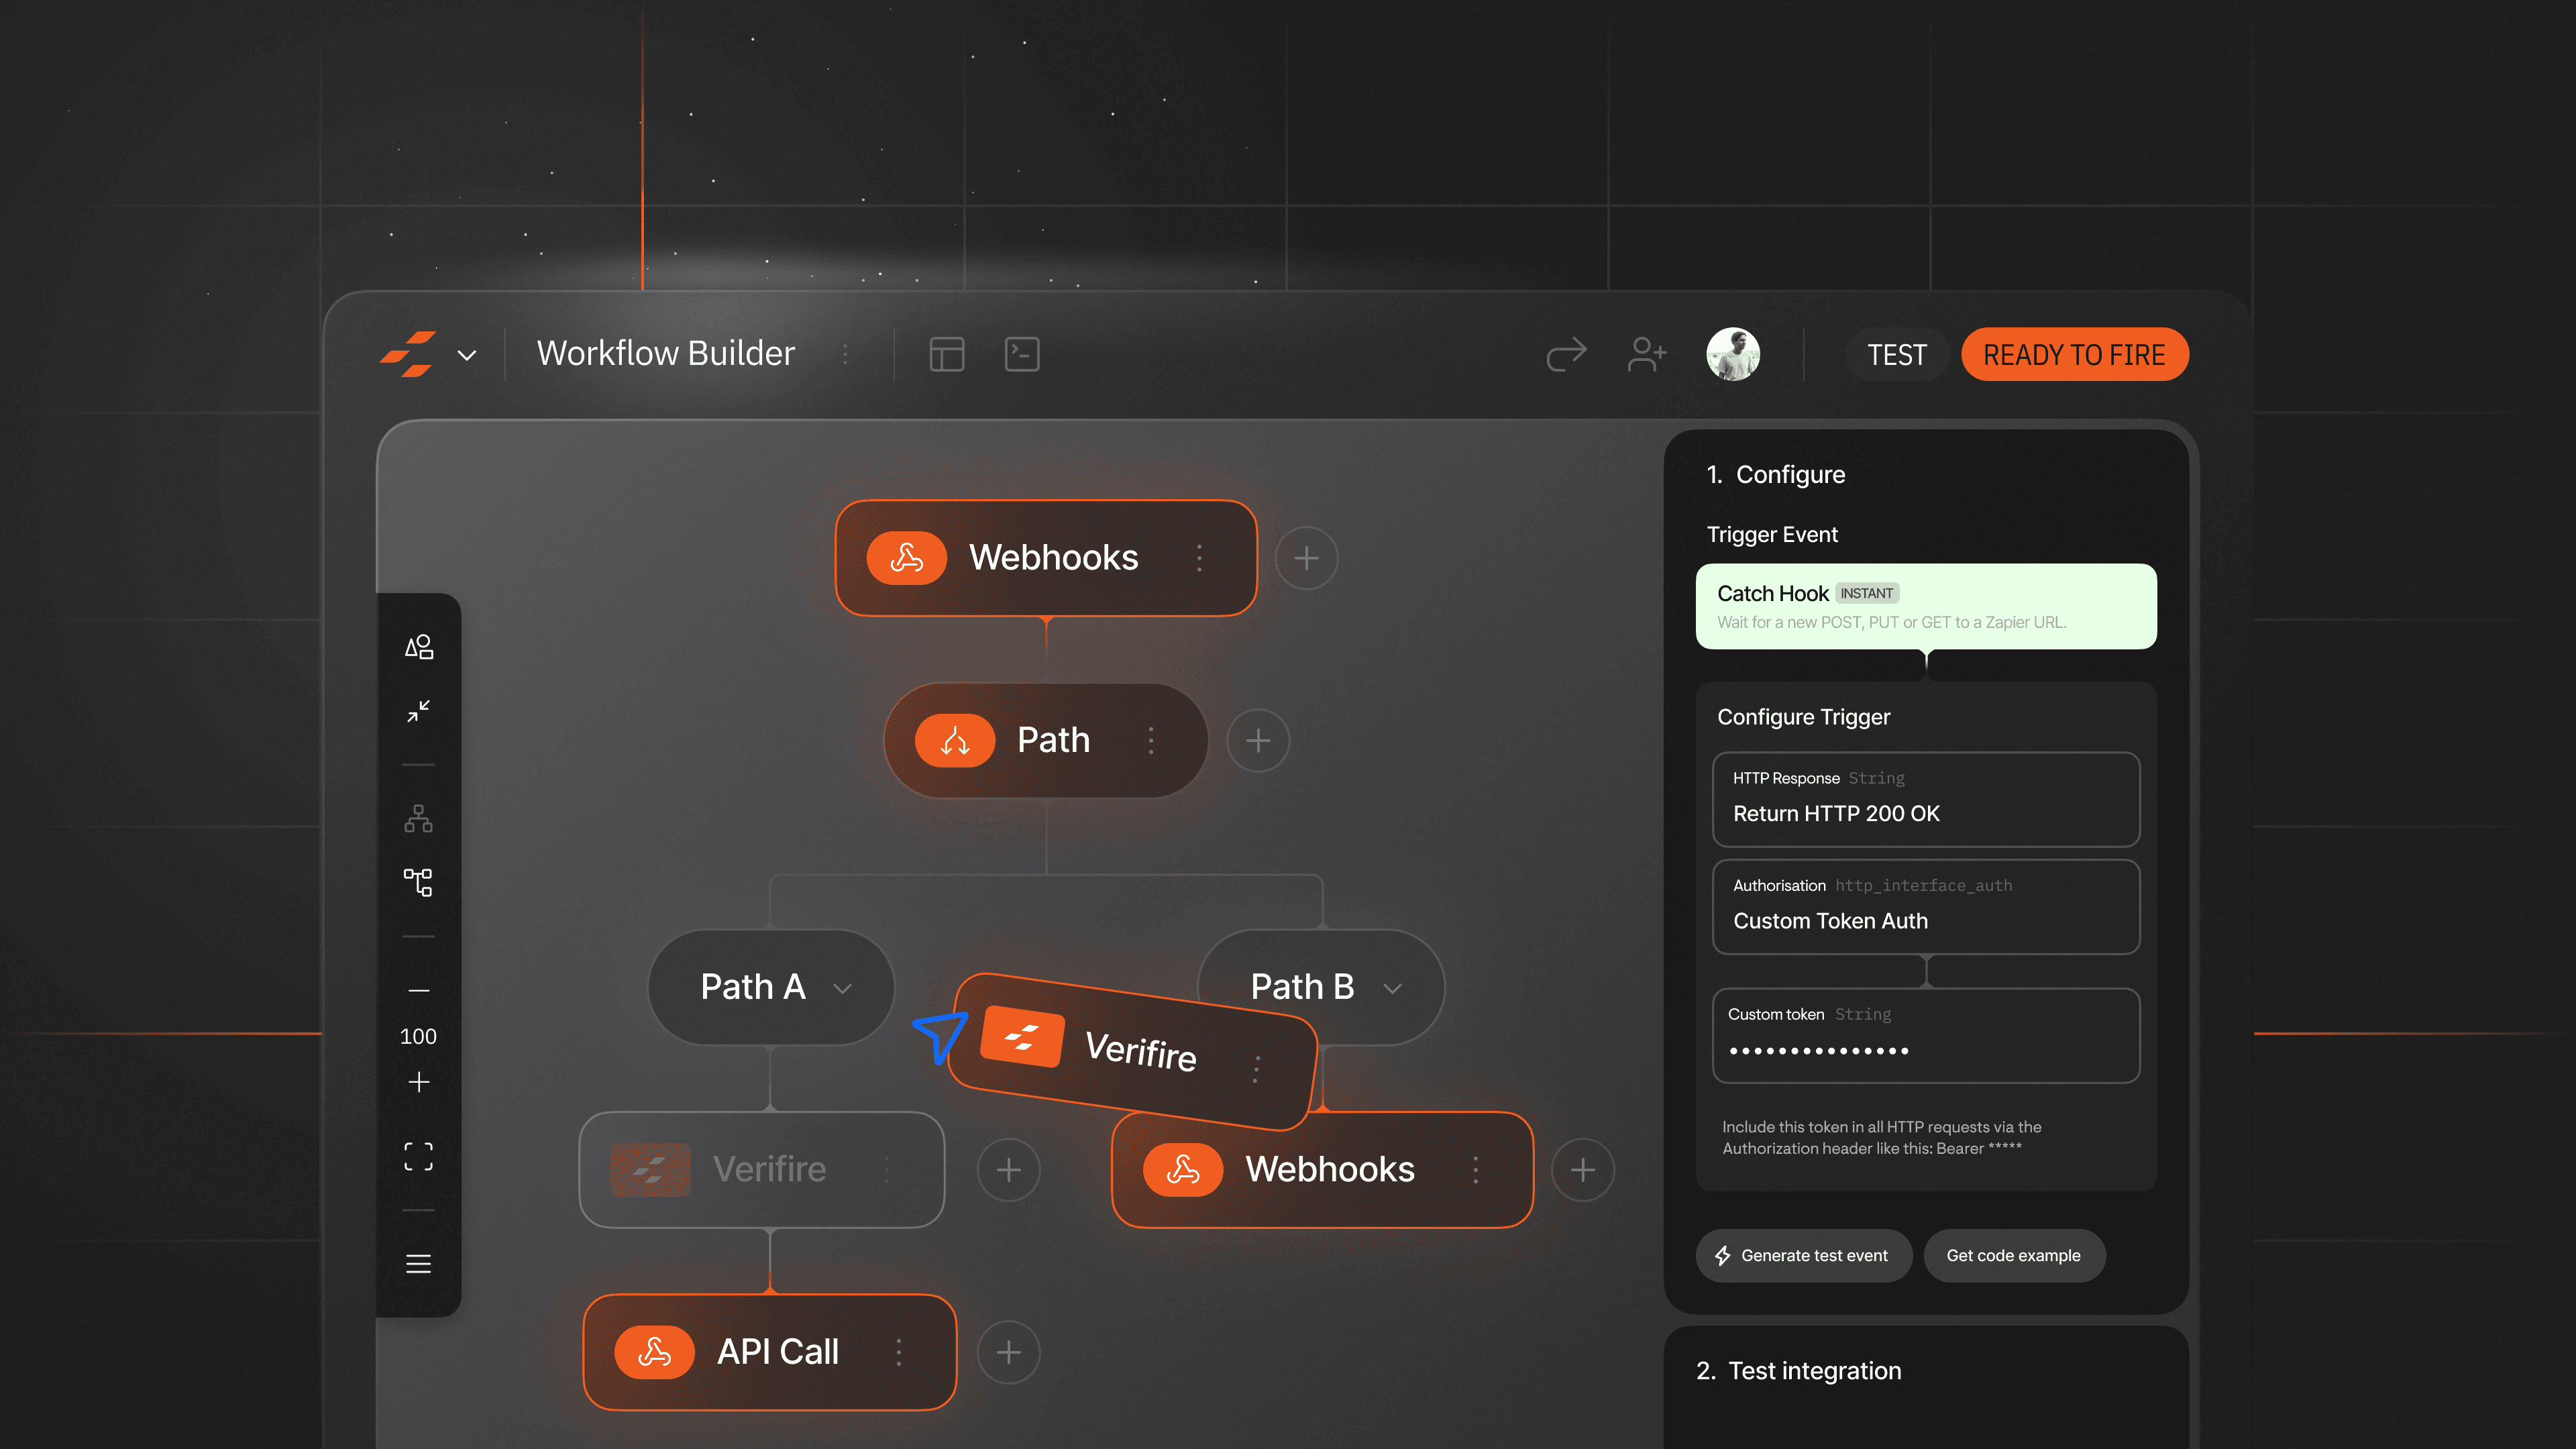Click the 100 zoom level value
The width and height of the screenshot is (2576, 1449).
click(x=418, y=1036)
